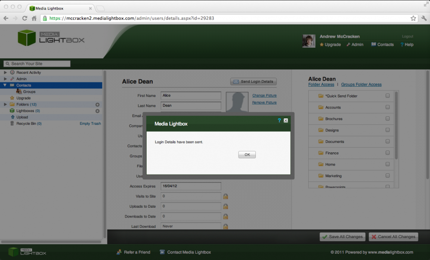Click the plus icon next to Folders (12)
Screen dimensions: 430x260
[x=97, y=105]
